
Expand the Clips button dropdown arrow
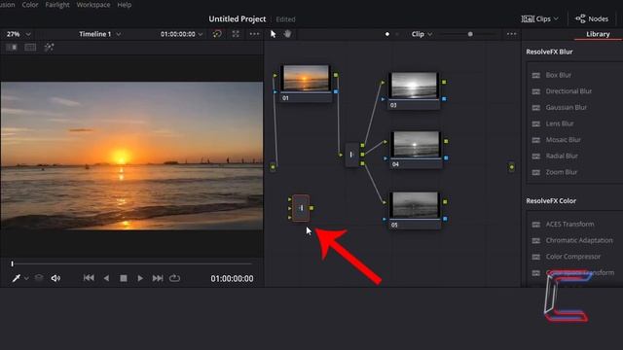click(556, 18)
